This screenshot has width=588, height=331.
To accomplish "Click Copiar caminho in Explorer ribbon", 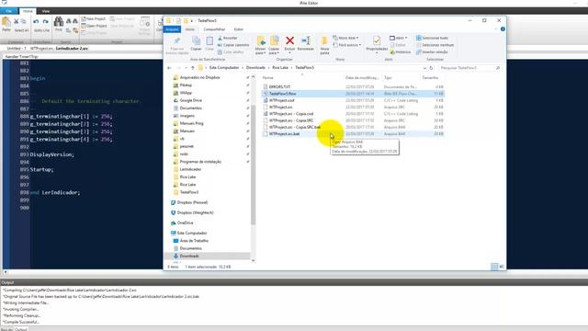I will 233,45.
